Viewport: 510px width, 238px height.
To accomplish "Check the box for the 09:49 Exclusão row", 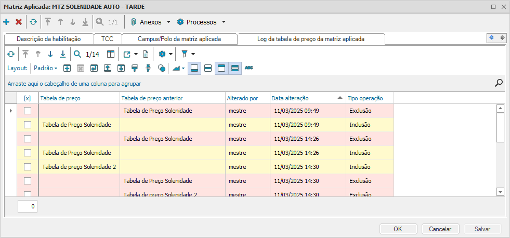I will [x=28, y=111].
